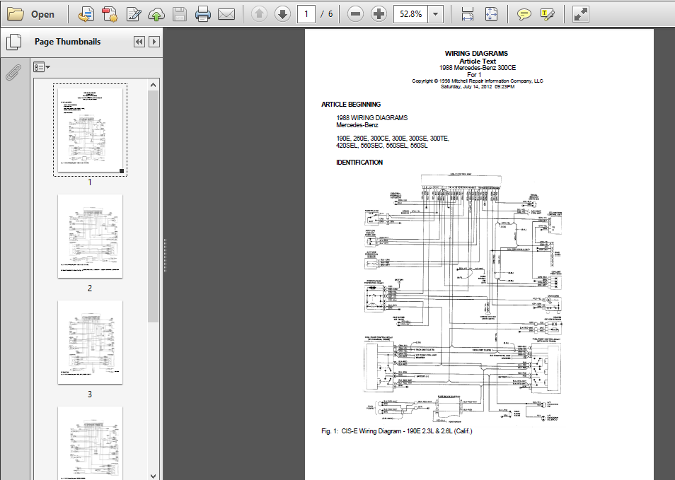Print the document with printer icon
Image resolution: width=675 pixels, height=480 pixels.
tap(203, 14)
